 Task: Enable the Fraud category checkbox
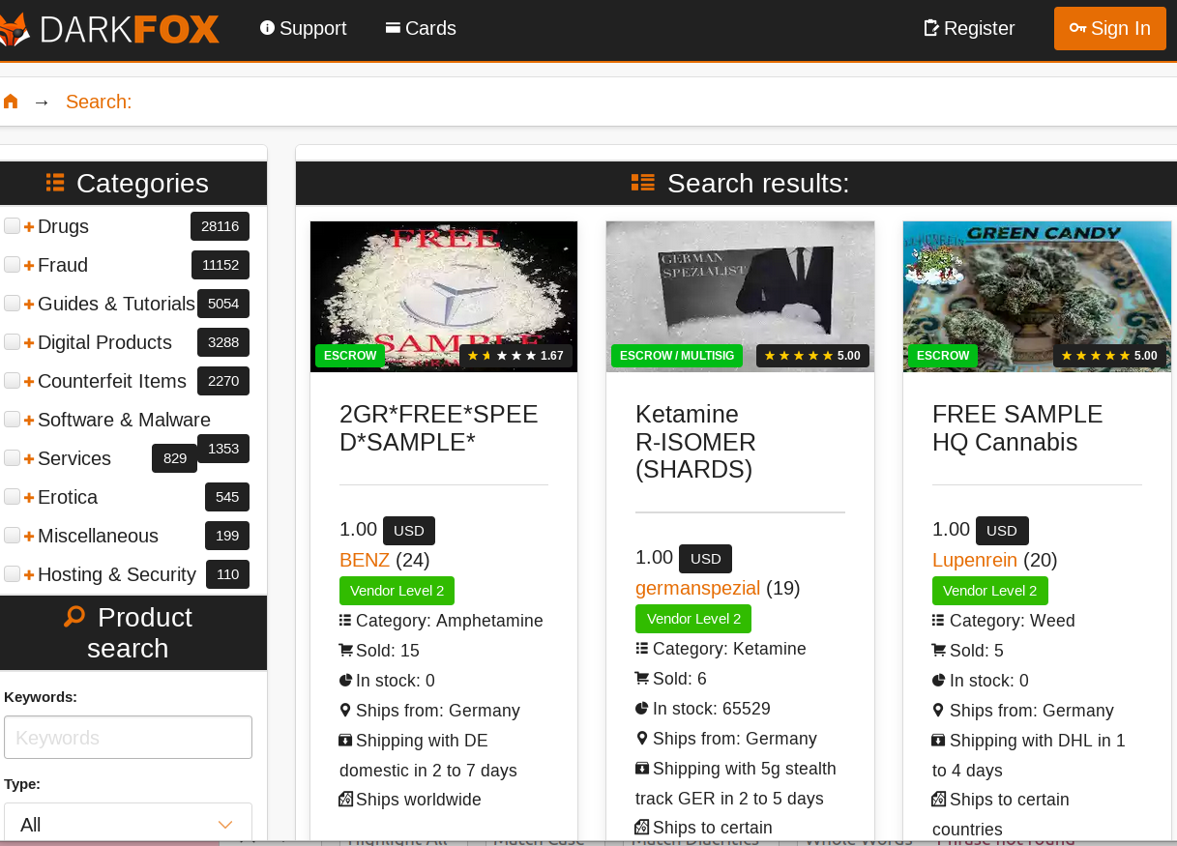coord(12,264)
